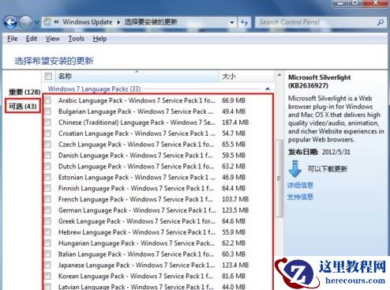Check the Arabic Language Pack checkbox
Viewport: 390px width, 290px height.
pyautogui.click(x=48, y=100)
